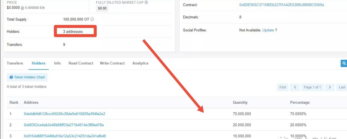Open the Read Contract tab
This screenshot has height=139, width=347.
[81, 63]
